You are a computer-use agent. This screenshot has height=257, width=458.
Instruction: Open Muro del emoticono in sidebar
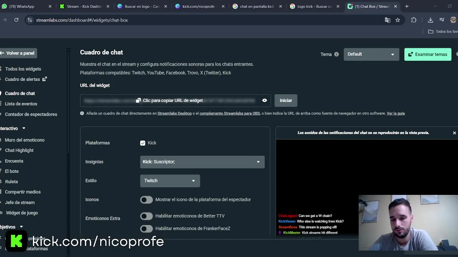point(24,140)
